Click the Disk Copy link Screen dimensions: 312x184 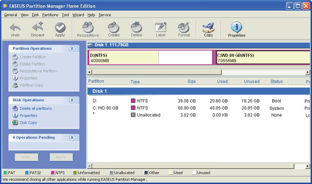(28, 123)
